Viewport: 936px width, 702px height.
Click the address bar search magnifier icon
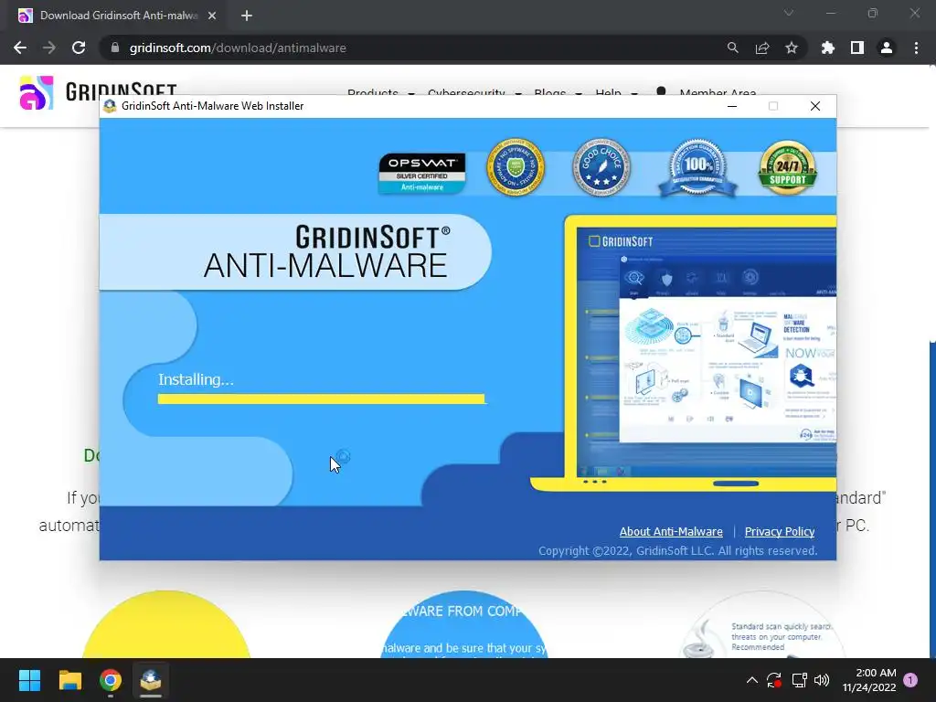click(732, 48)
